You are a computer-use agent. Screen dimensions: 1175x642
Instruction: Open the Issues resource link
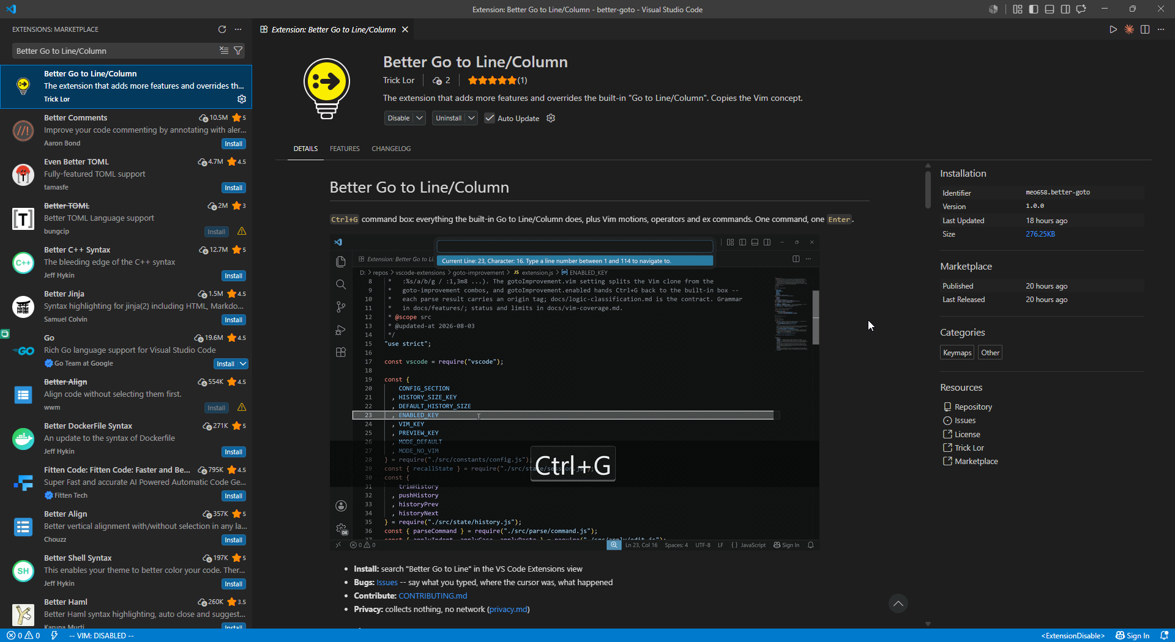[x=965, y=421]
